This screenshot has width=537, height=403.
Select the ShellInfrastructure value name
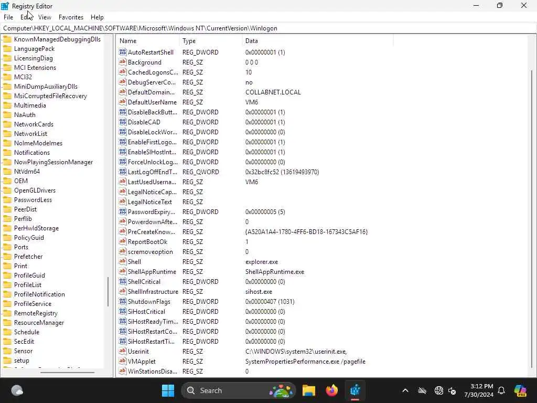pyautogui.click(x=153, y=292)
